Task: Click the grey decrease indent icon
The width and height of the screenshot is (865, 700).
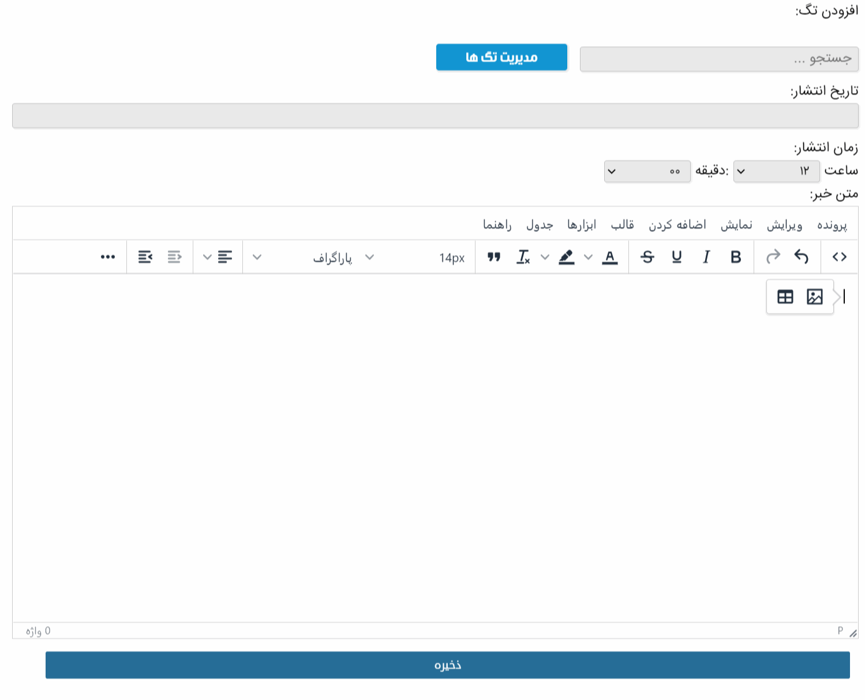Action: 174,257
